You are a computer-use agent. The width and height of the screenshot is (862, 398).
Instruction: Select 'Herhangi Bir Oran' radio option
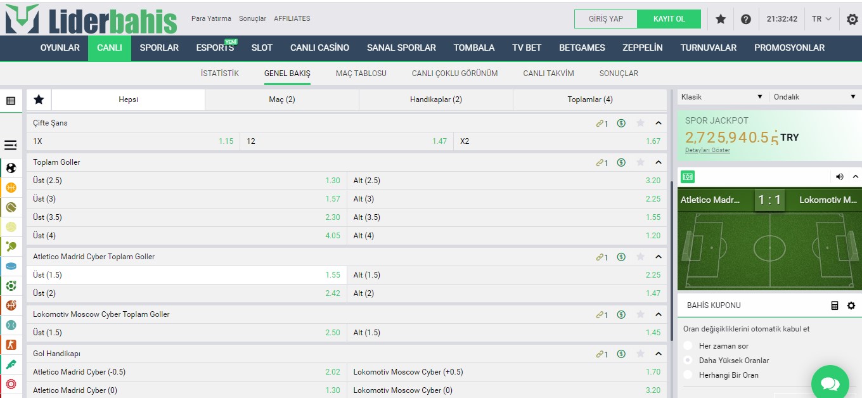coord(688,375)
